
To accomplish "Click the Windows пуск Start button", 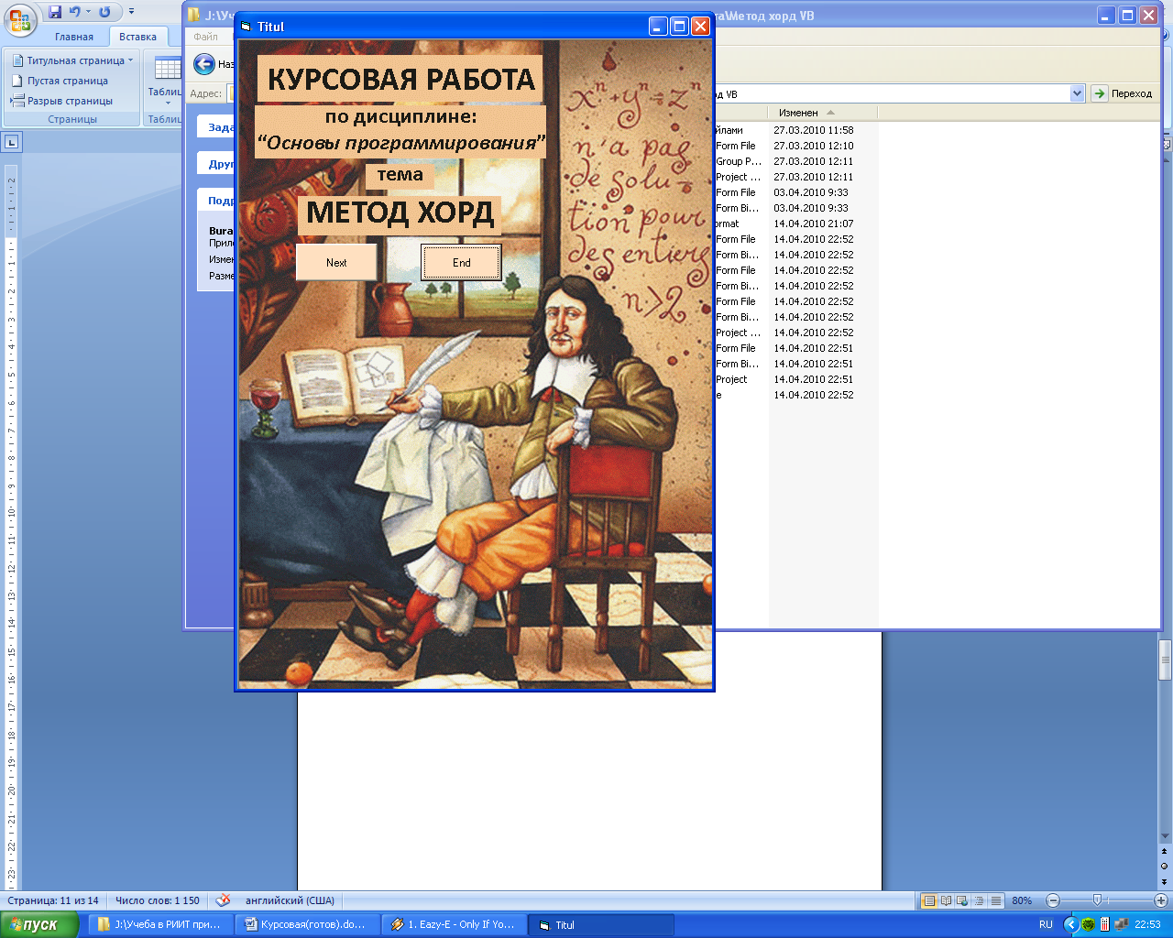I will (x=39, y=924).
